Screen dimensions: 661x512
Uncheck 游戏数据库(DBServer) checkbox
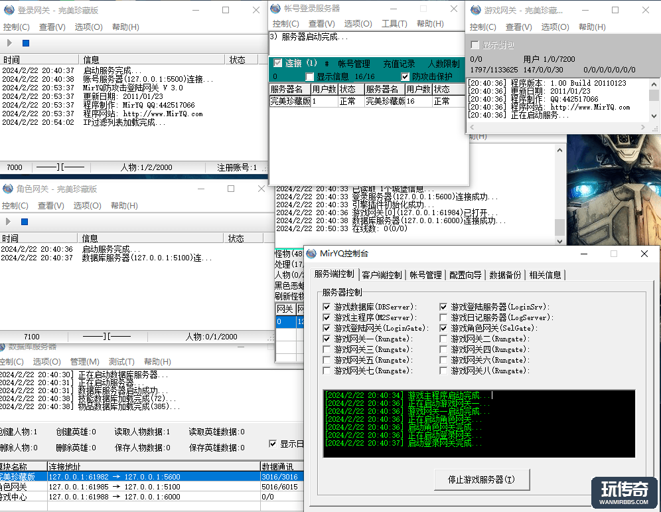tap(327, 307)
